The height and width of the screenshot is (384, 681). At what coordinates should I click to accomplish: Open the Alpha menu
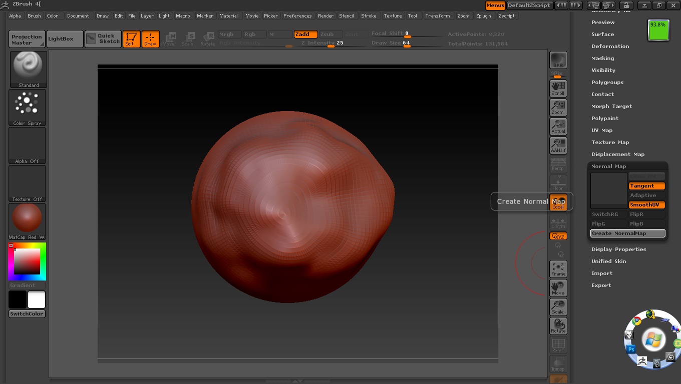click(x=15, y=16)
